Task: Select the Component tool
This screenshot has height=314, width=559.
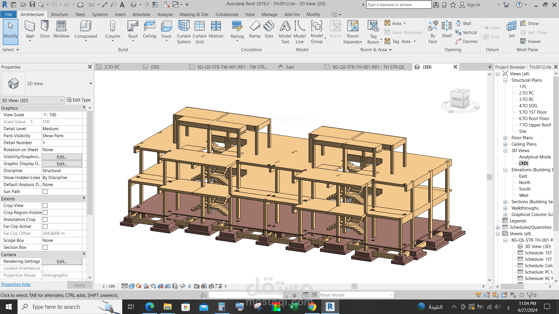Action: [x=86, y=30]
